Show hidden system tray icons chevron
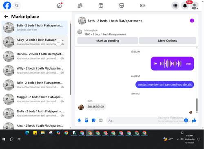The image size is (204, 149). [x=178, y=139]
